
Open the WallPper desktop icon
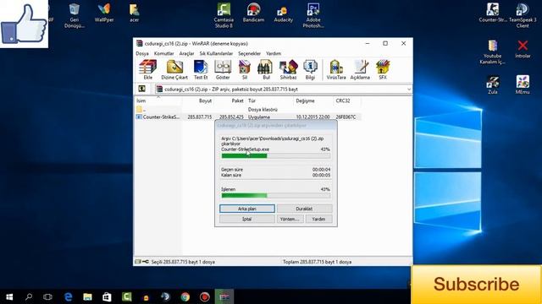(x=104, y=13)
